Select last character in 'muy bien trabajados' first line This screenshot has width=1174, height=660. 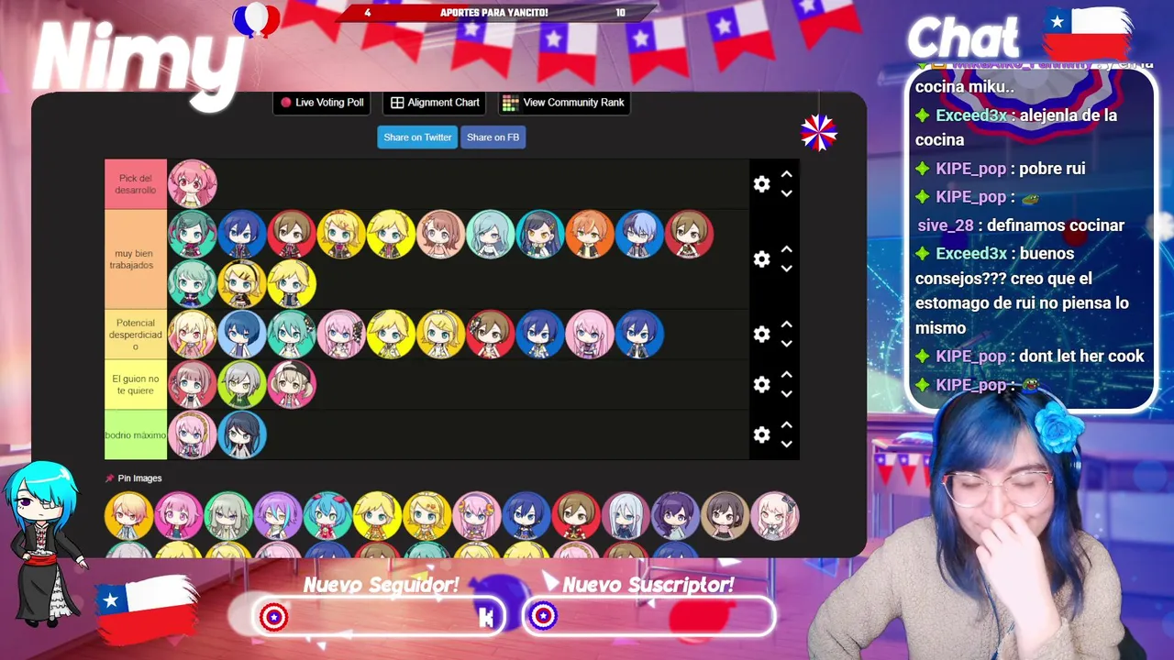688,235
